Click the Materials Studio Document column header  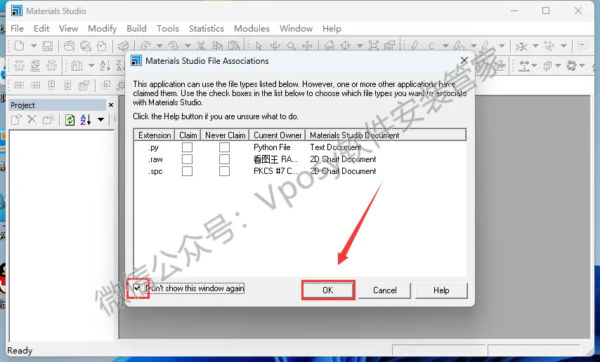(386, 135)
